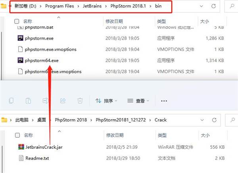Screen dimensions: 238x173
Task: Refresh the bin folder window
Action: point(213,6)
